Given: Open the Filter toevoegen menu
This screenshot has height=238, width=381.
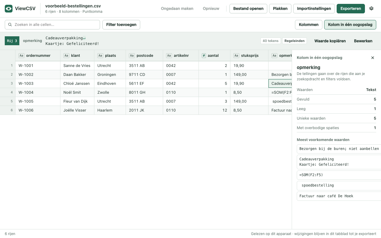Looking at the screenshot, I should coord(121,25).
